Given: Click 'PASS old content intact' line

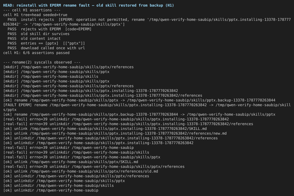Looking at the screenshot, I should 34,38.
